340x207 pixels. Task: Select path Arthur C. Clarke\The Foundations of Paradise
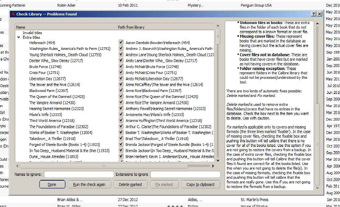(168, 127)
